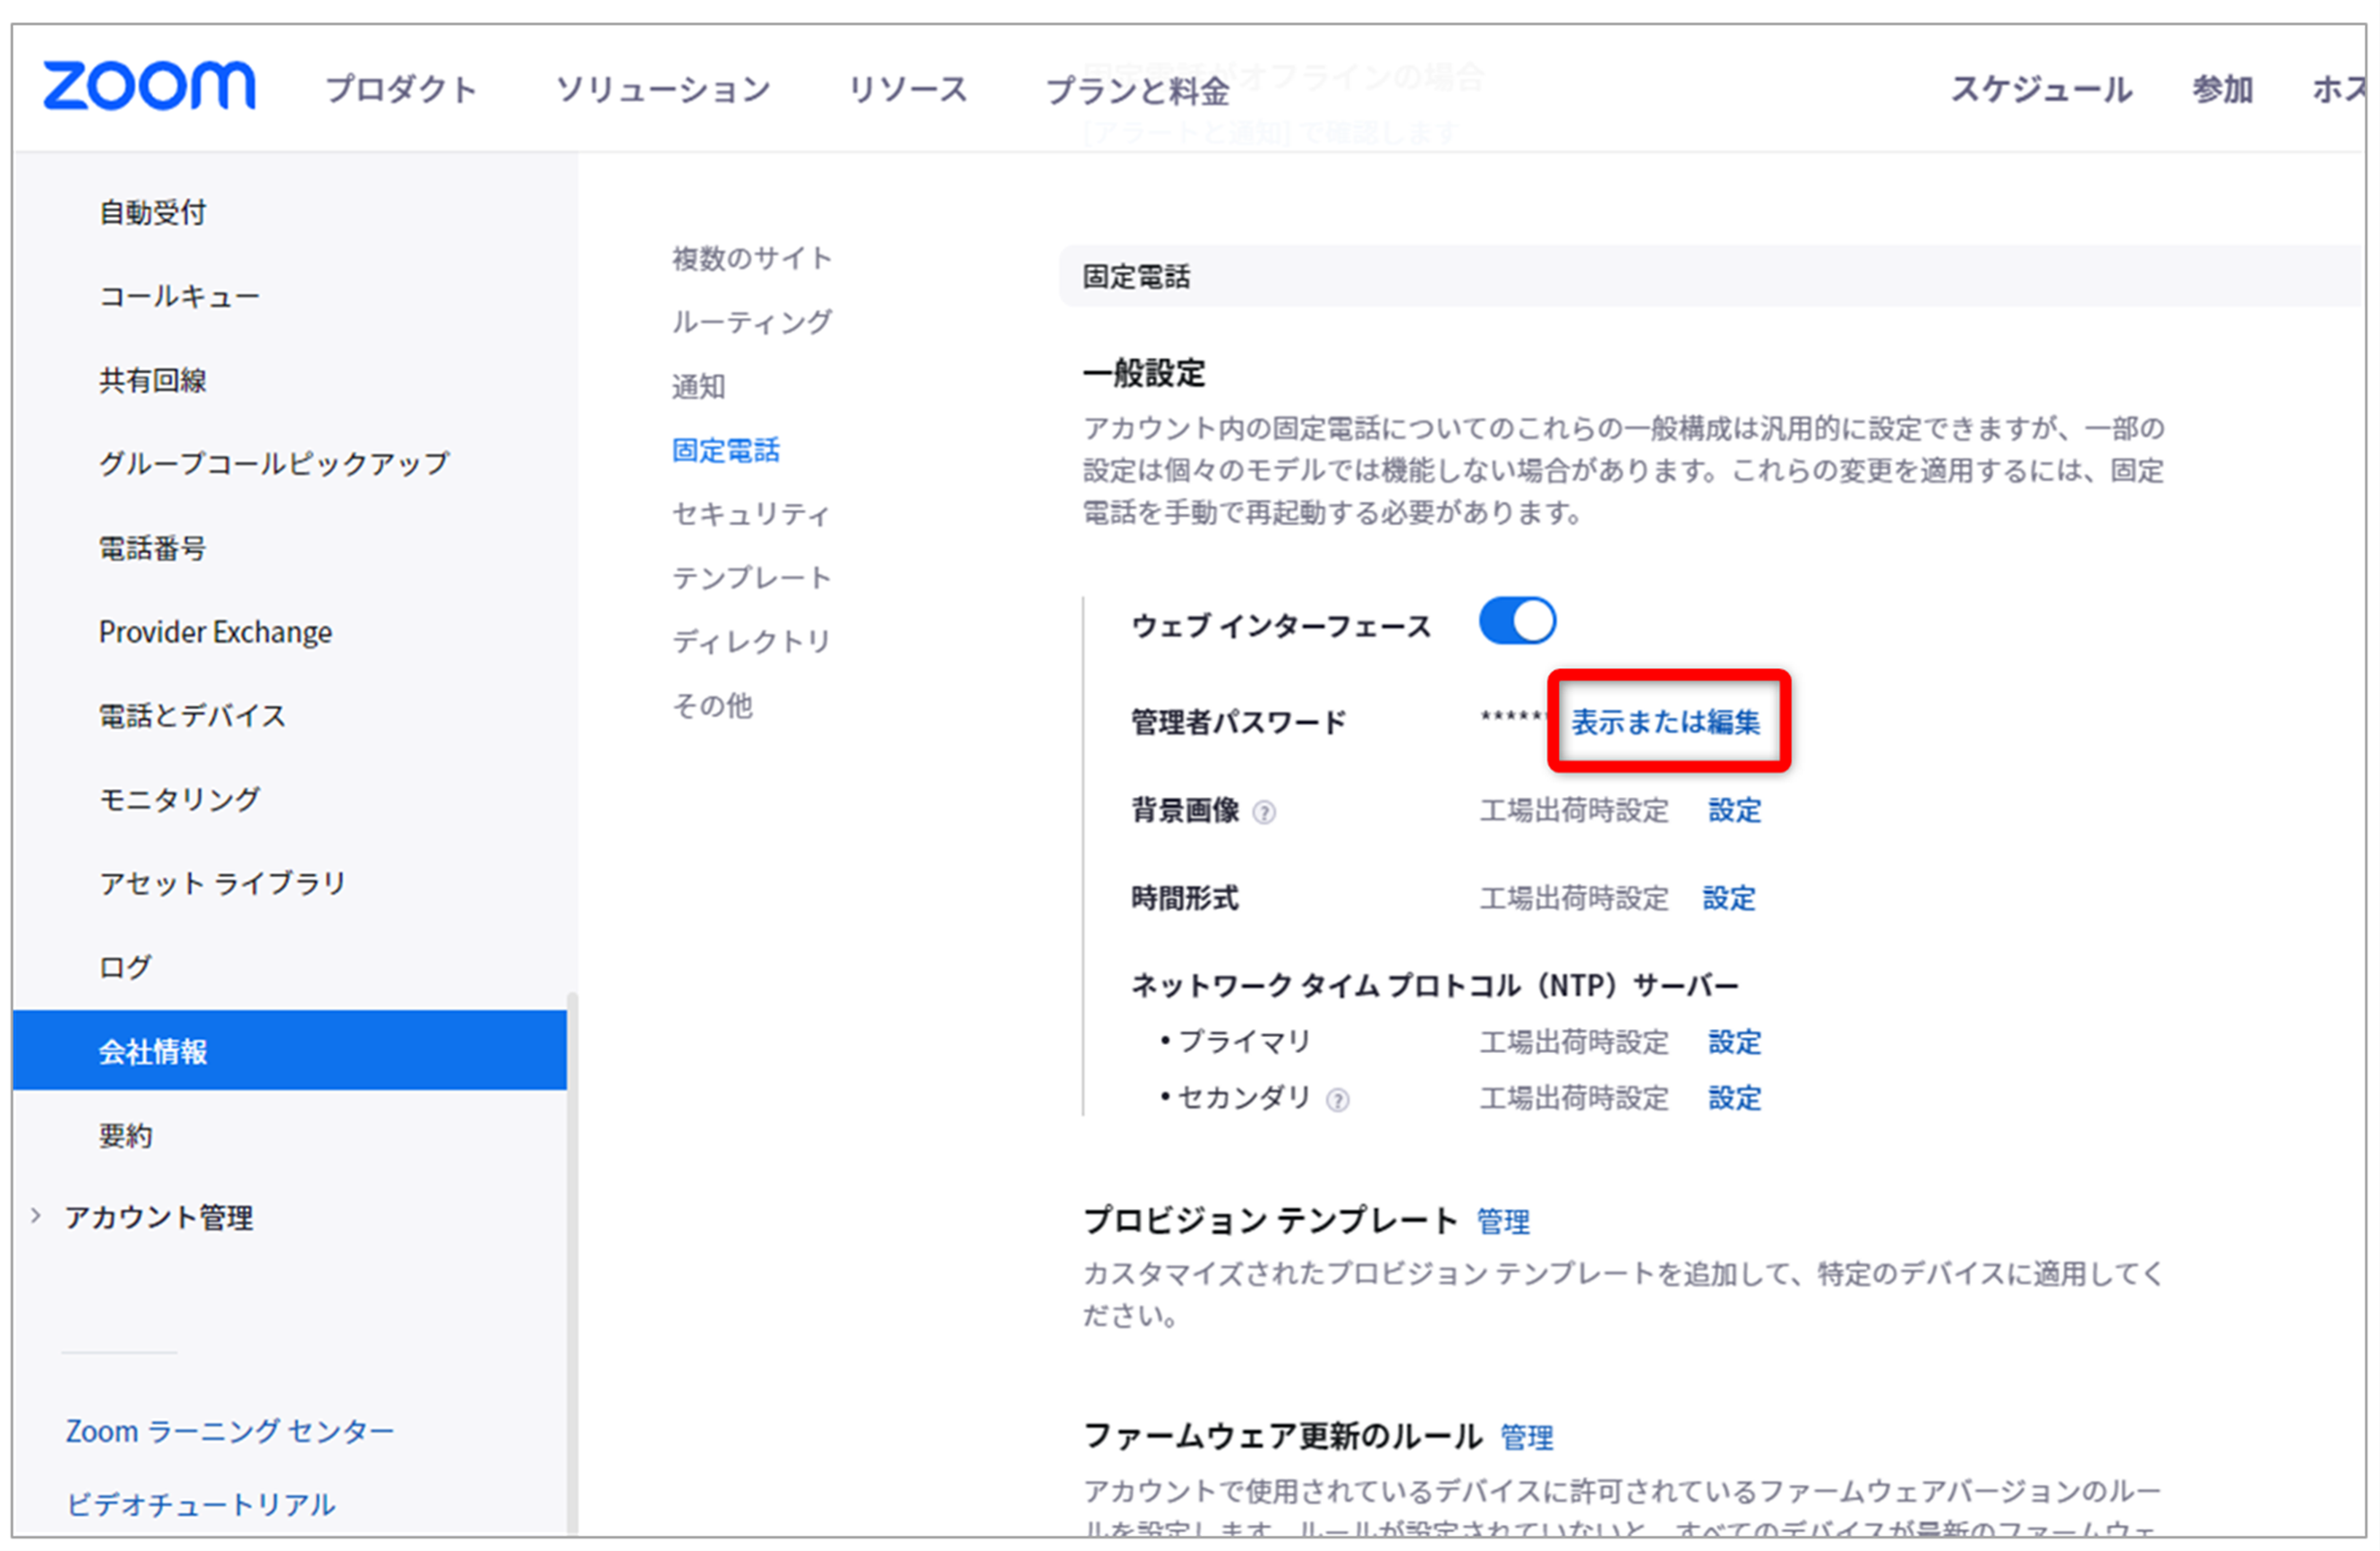
Task: Open プランと料金 in top navigation
Action: pos(1137,91)
